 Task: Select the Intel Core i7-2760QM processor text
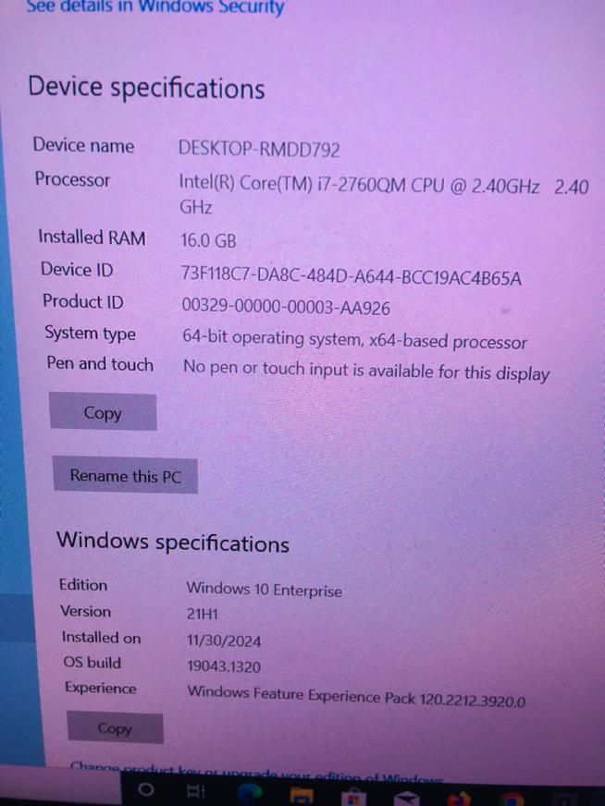pyautogui.click(x=383, y=196)
